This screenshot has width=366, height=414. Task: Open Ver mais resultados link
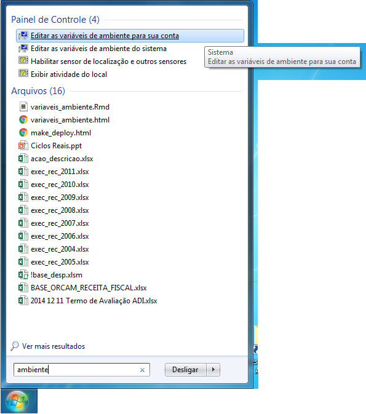click(54, 346)
